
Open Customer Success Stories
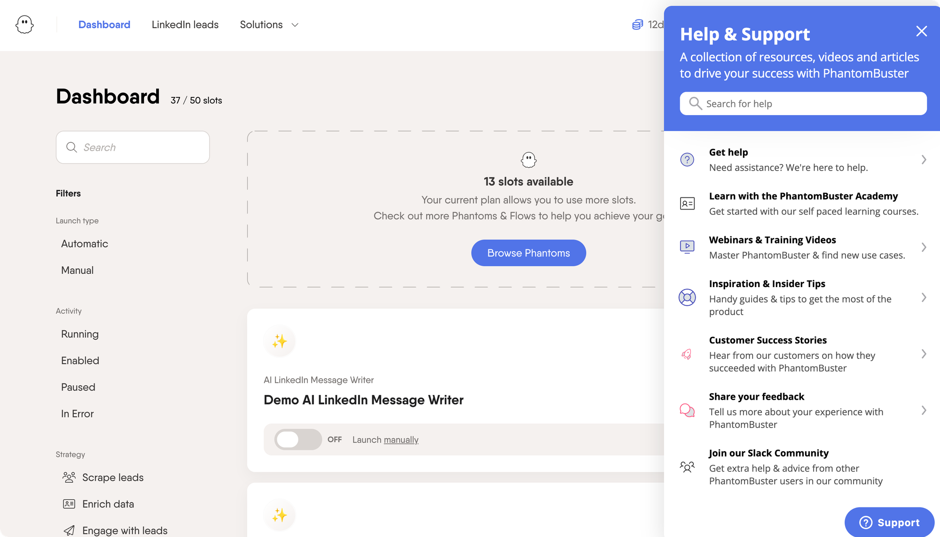click(803, 354)
